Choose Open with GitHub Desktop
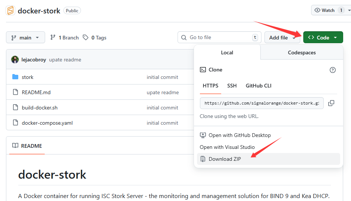This screenshot has width=351, height=201. coord(240,135)
